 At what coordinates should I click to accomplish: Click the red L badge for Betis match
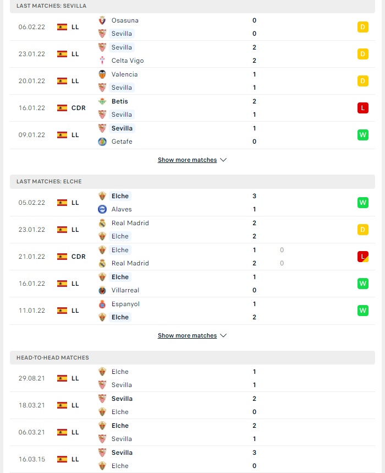(x=362, y=108)
